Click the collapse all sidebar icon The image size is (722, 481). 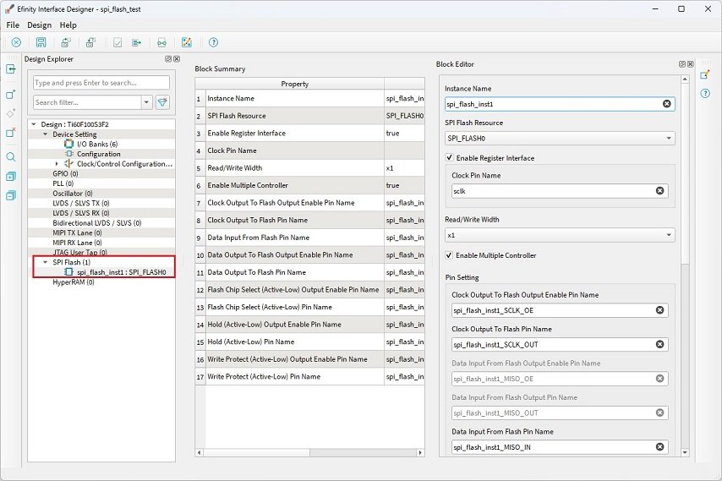click(11, 195)
